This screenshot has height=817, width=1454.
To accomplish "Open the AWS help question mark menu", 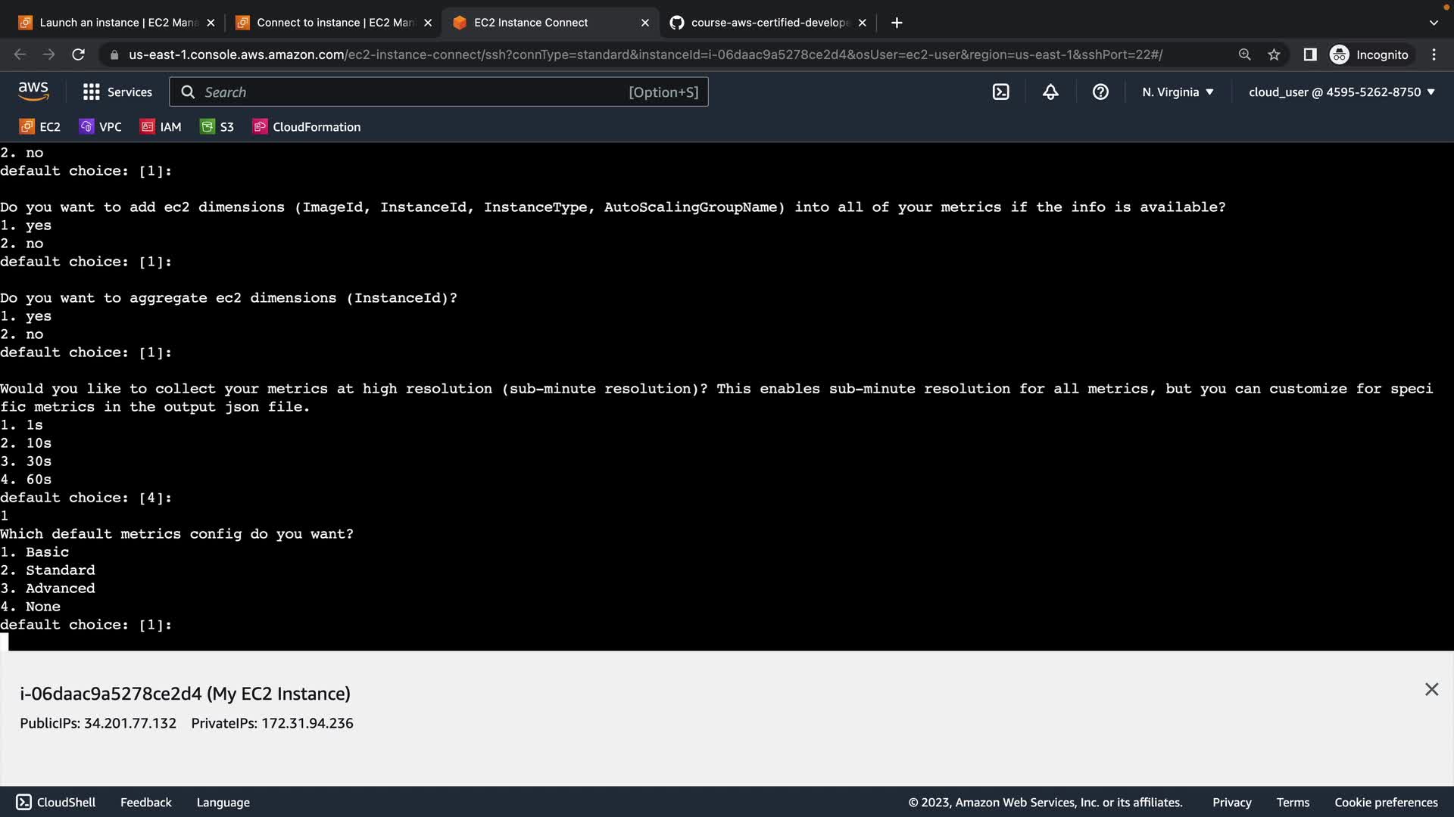I will 1100,92.
